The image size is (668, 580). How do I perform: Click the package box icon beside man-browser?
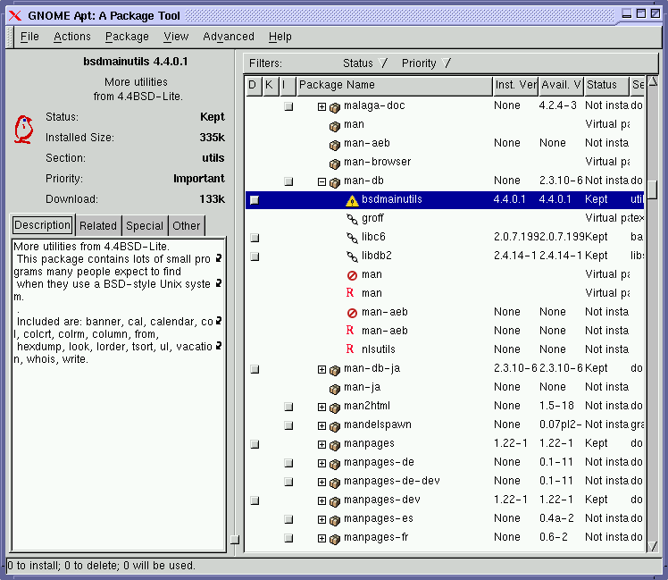click(335, 163)
